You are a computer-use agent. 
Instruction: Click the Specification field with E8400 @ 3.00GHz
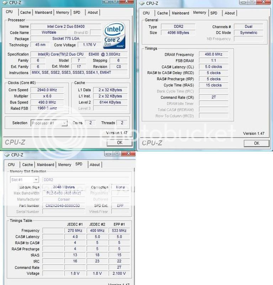[x=79, y=55]
